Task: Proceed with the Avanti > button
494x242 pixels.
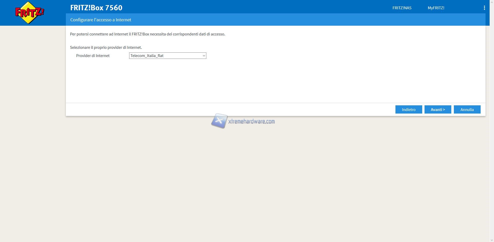Action: click(x=438, y=109)
